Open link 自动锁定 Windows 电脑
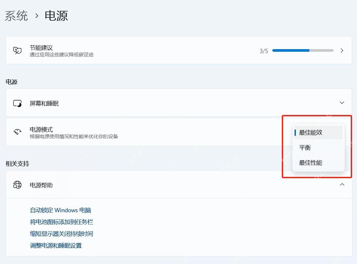 coord(60,210)
